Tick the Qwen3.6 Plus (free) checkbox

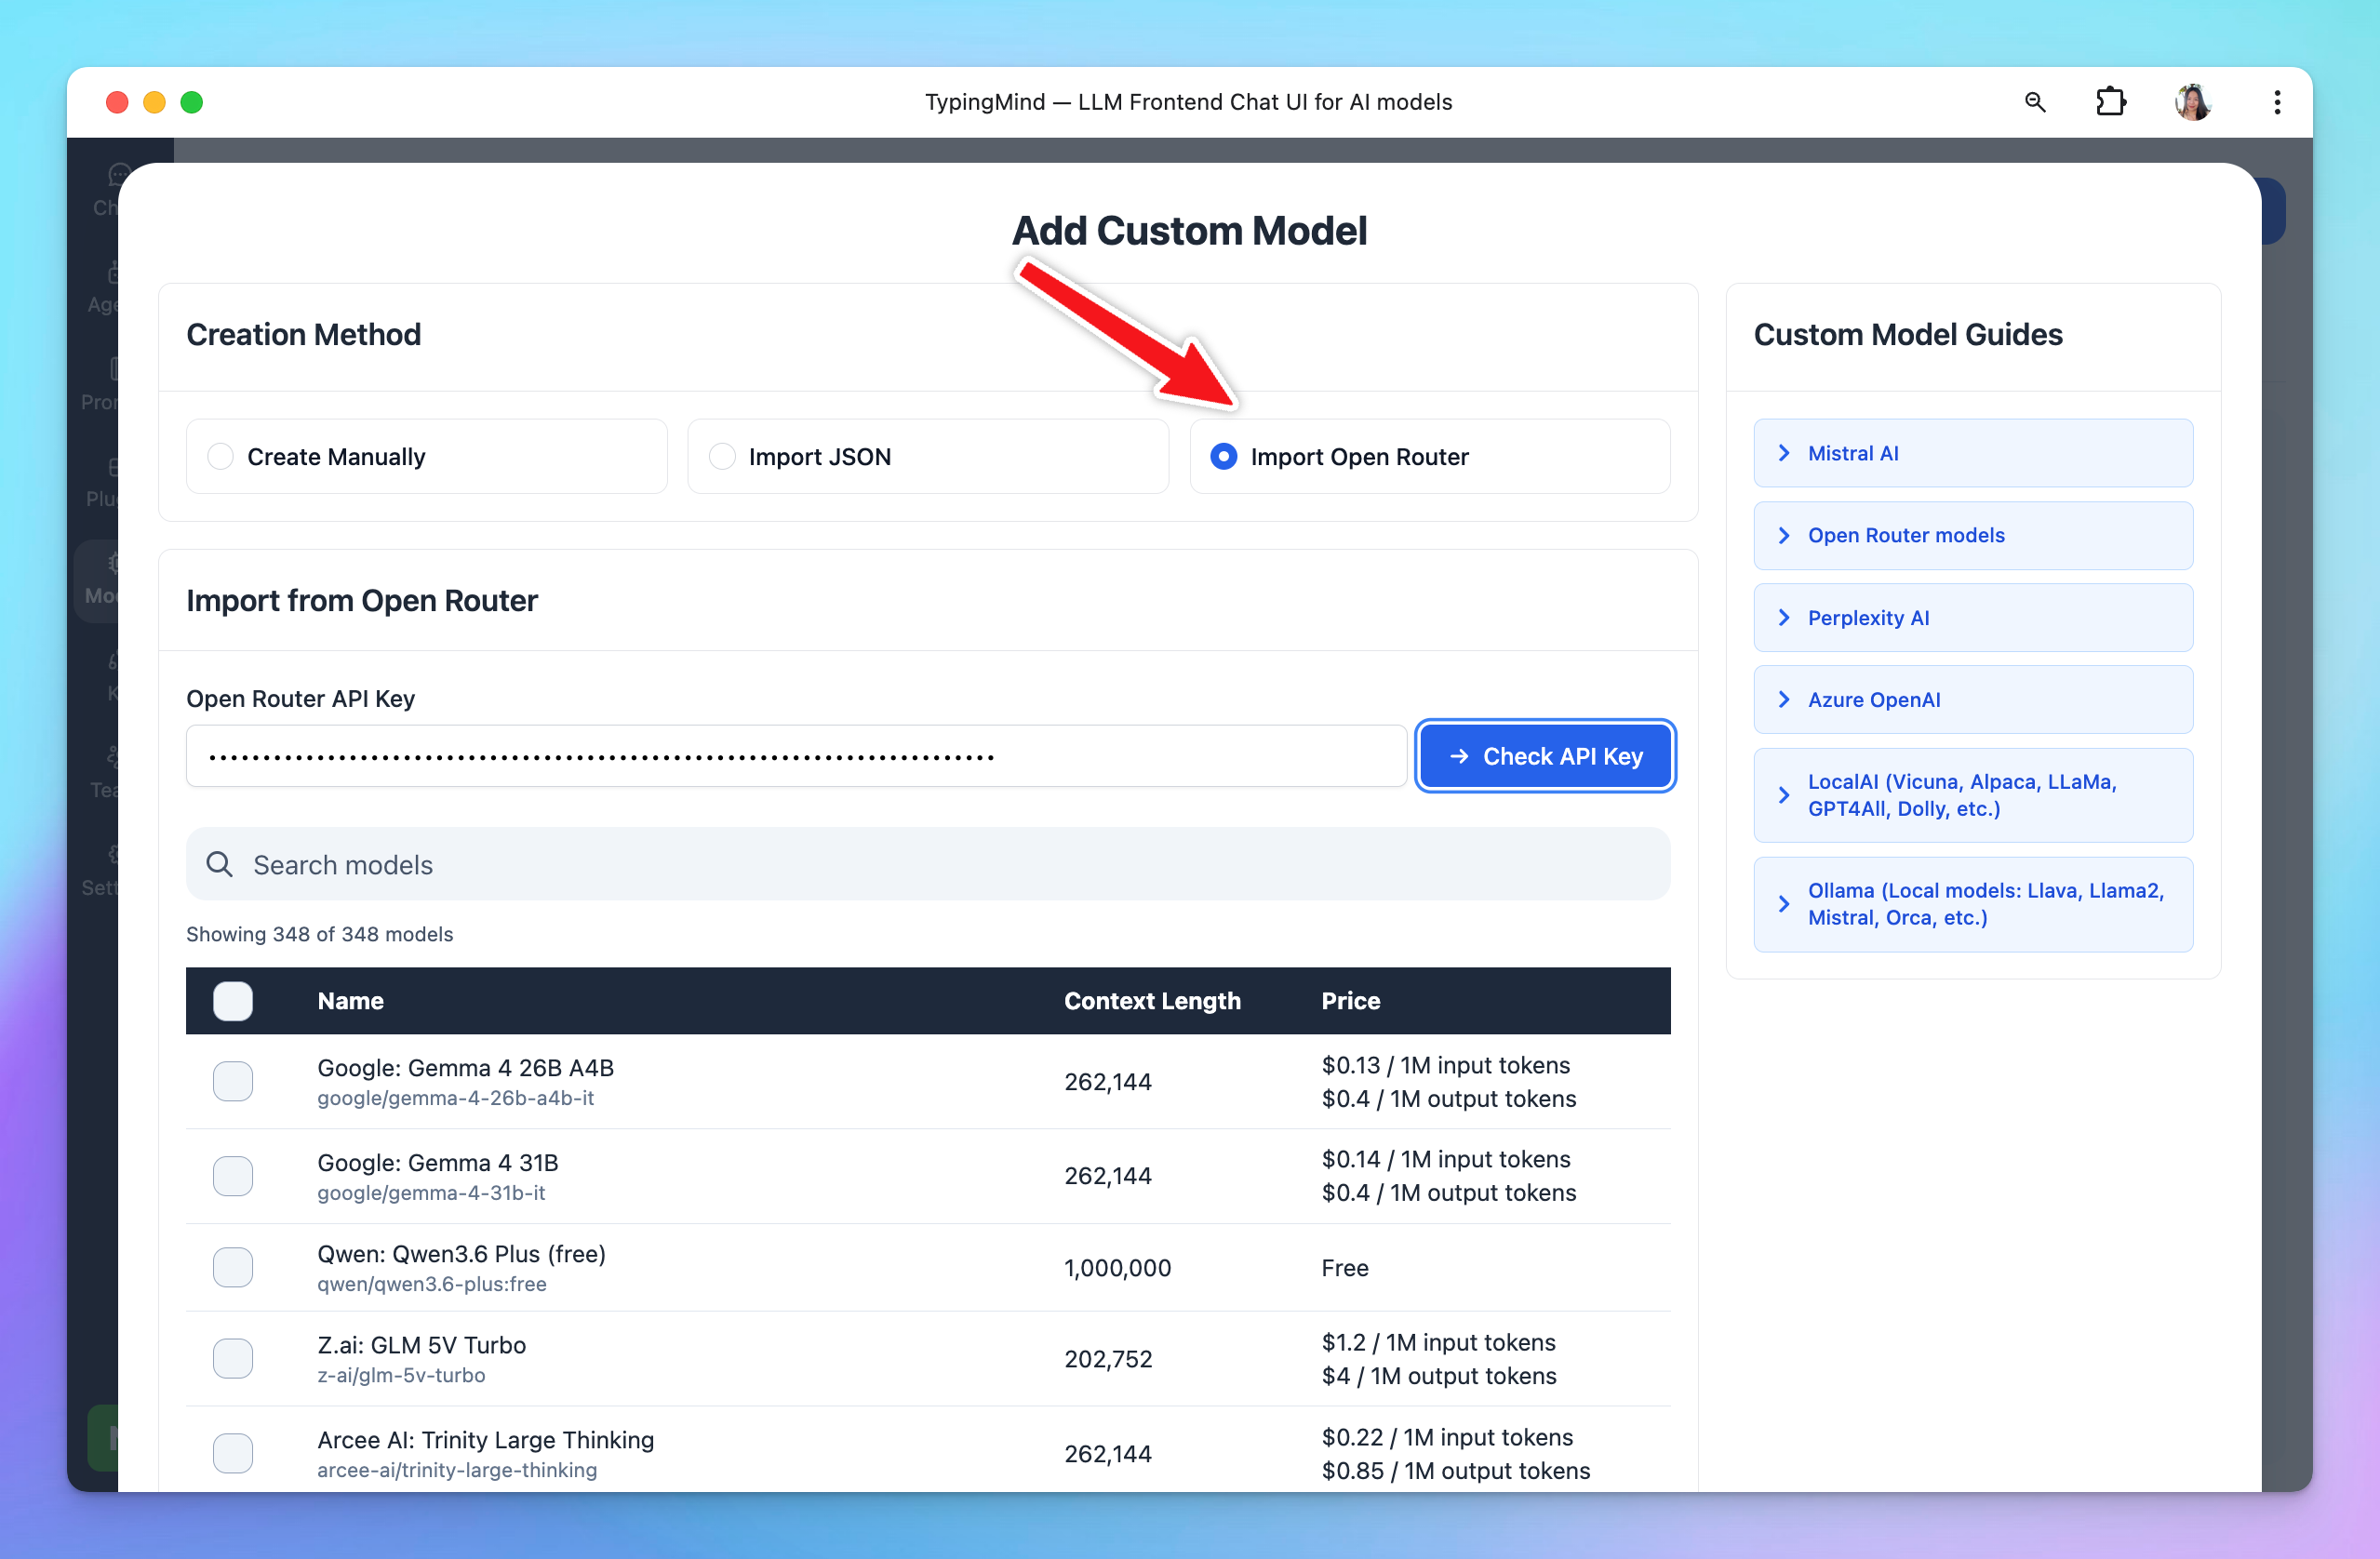[232, 1267]
